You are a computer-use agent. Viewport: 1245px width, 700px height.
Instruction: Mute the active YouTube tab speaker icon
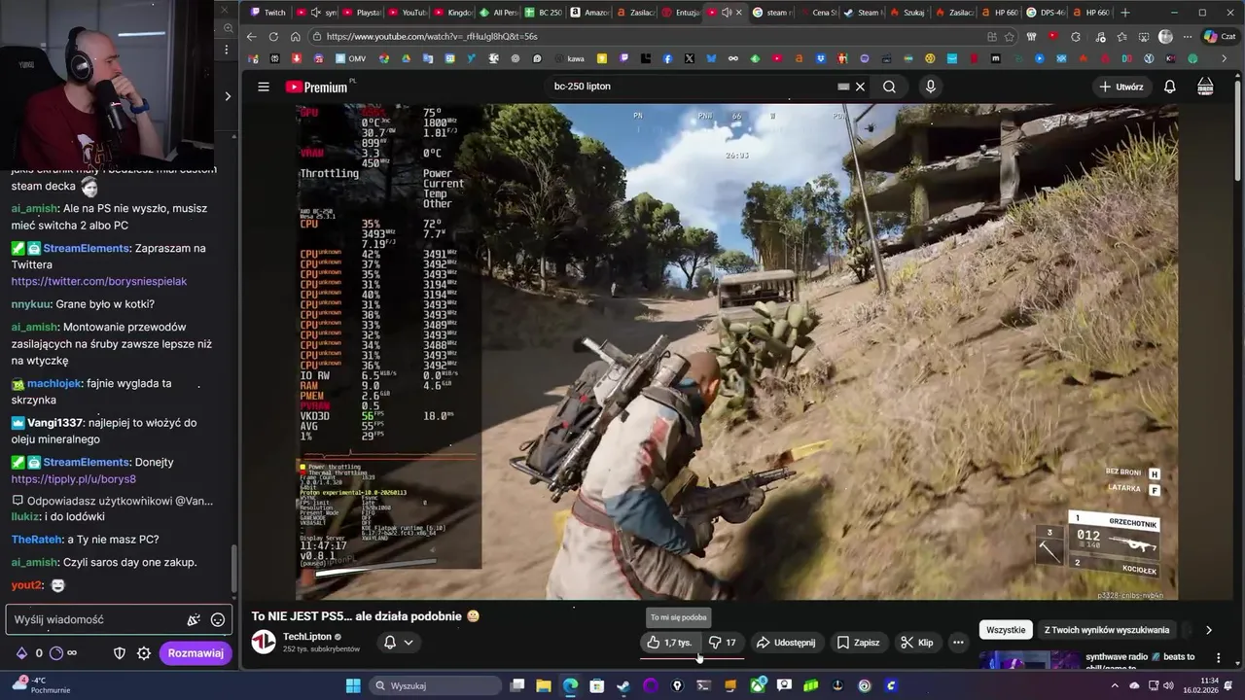tap(727, 13)
